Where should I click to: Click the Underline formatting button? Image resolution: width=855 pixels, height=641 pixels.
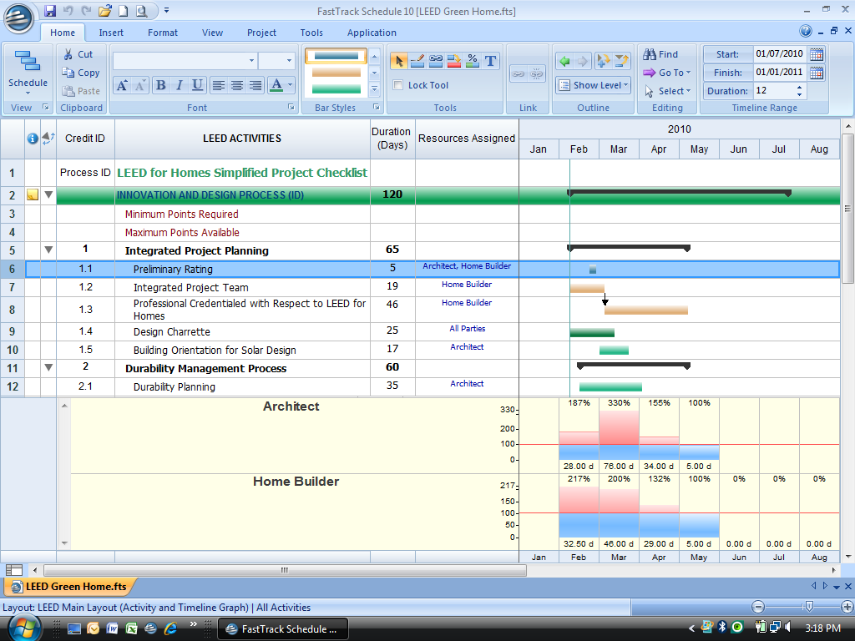point(197,85)
